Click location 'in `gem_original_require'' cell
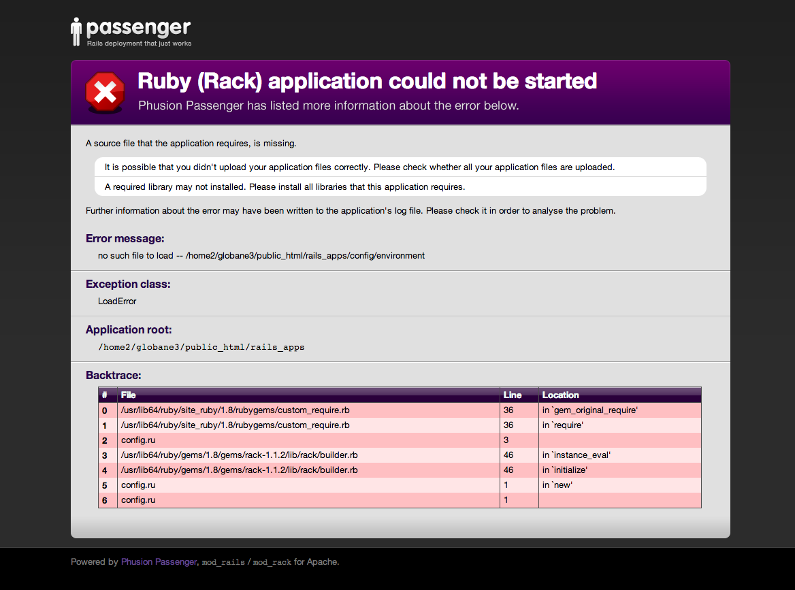The image size is (795, 590). click(x=589, y=410)
